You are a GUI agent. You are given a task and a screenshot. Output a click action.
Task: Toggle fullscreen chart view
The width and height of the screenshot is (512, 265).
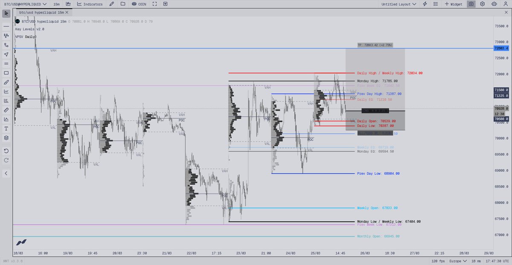coord(154,4)
